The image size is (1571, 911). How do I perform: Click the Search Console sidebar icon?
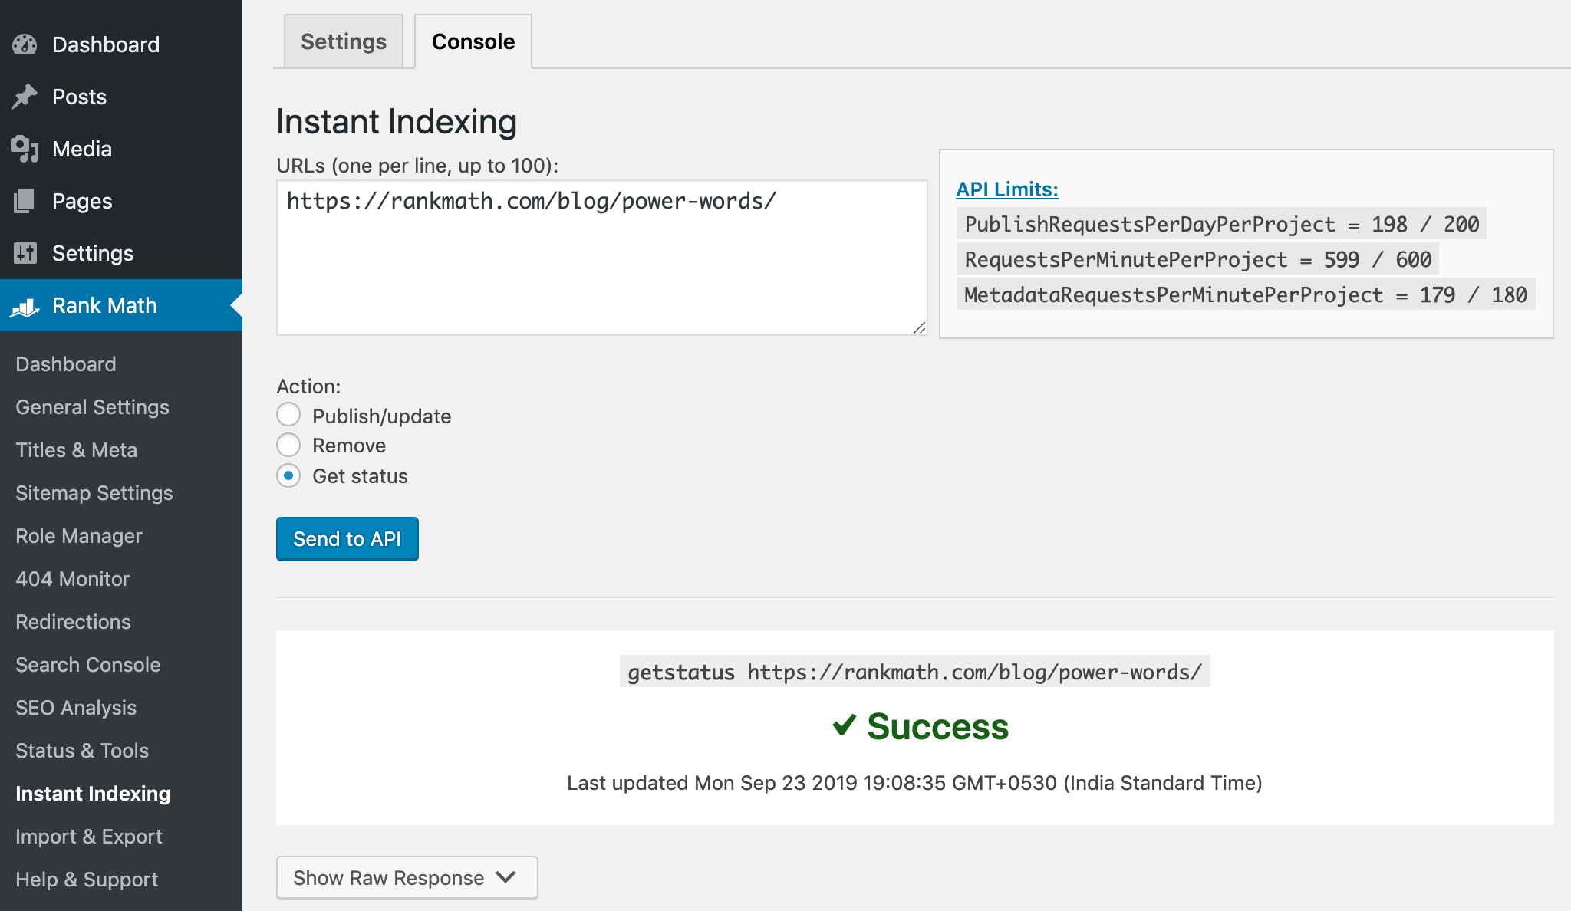pyautogui.click(x=89, y=663)
